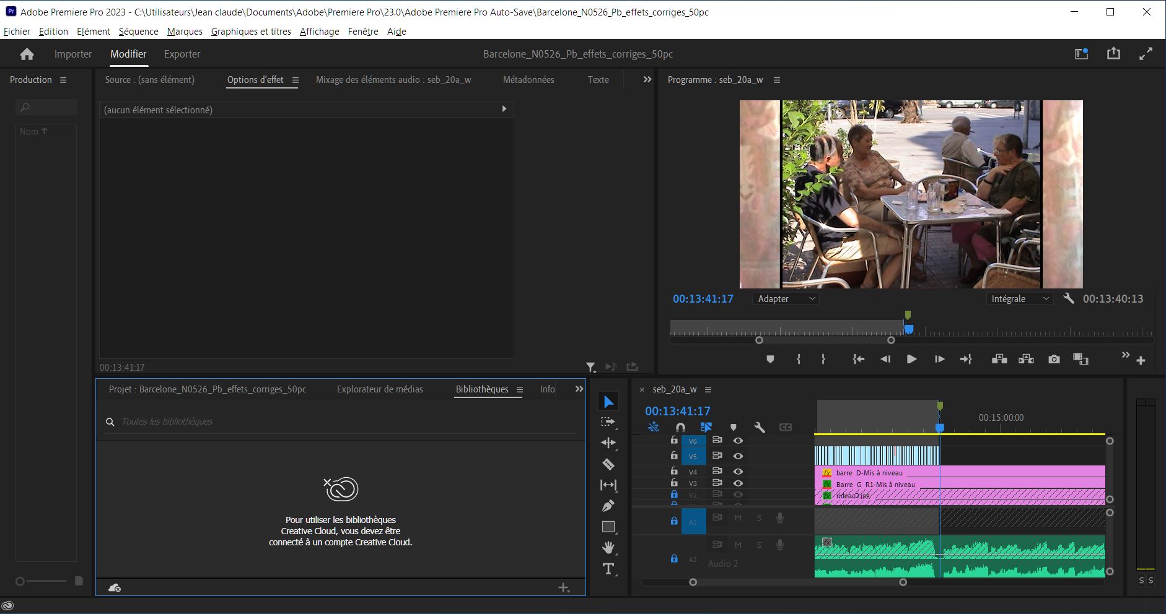1166x614 pixels.
Task: Open the Séquence menu
Action: point(139,32)
